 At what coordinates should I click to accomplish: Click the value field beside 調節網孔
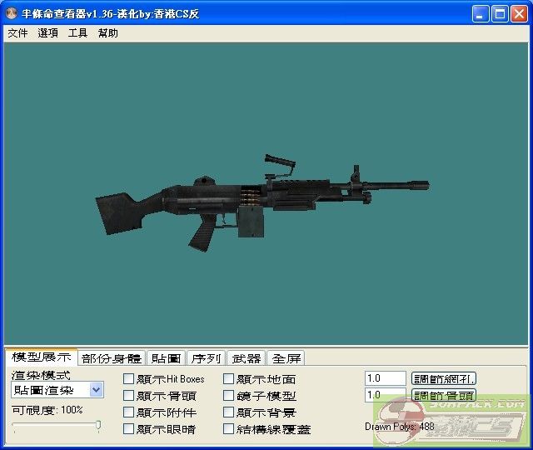coord(385,378)
